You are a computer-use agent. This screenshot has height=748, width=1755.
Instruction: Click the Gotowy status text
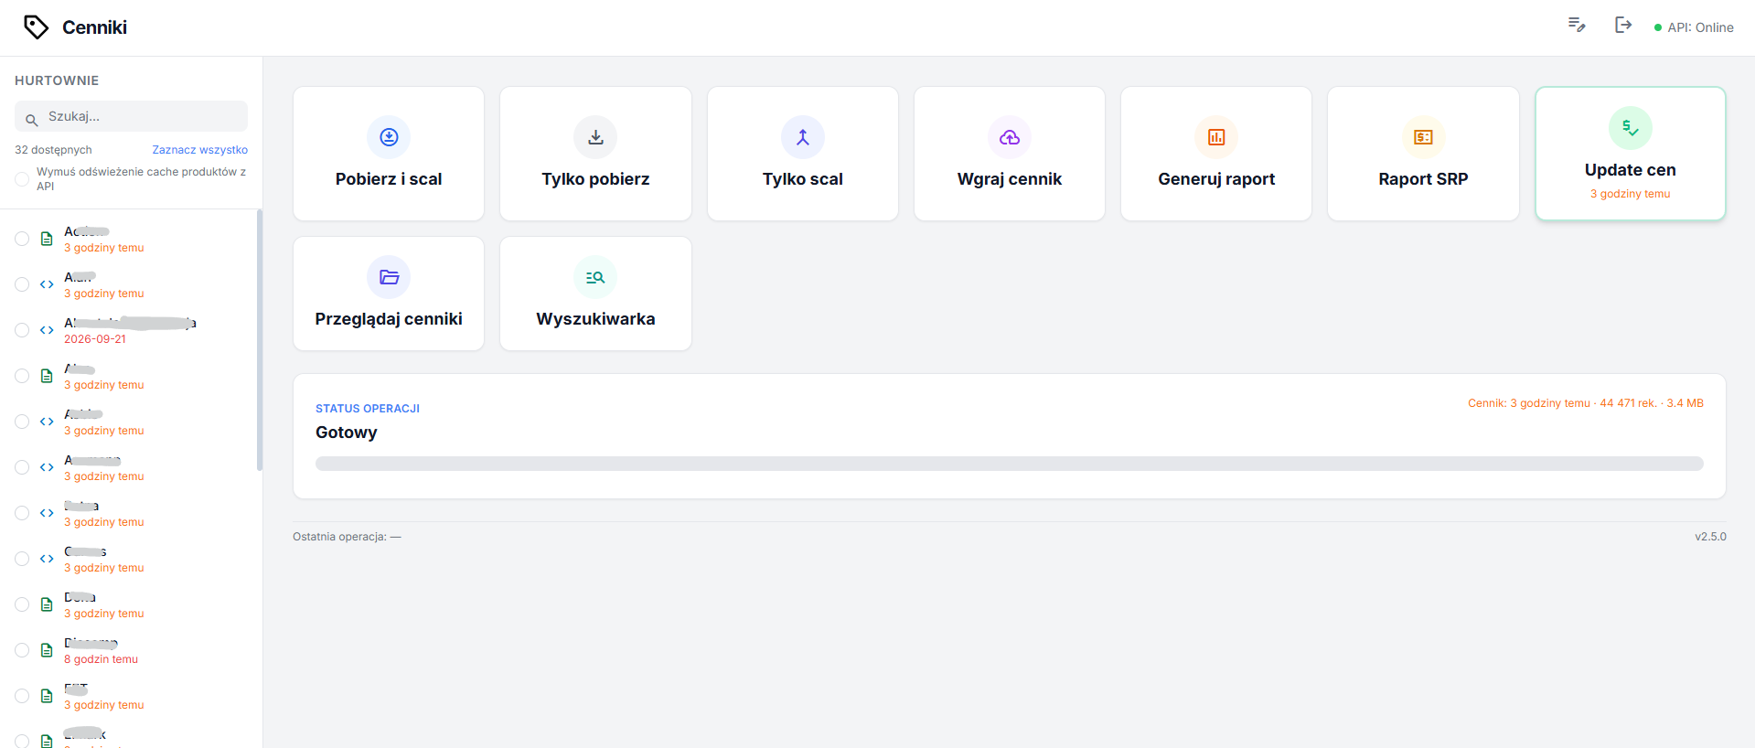347,433
